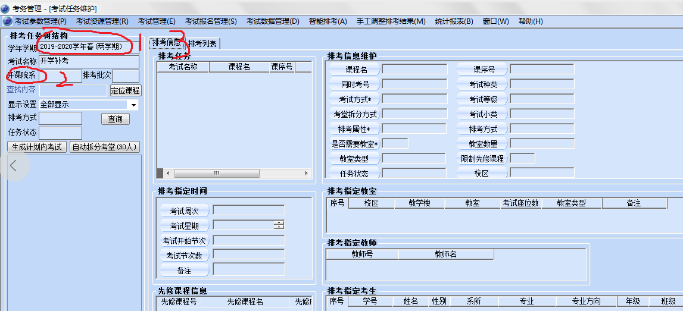Click the 定位课程 button

[126, 90]
